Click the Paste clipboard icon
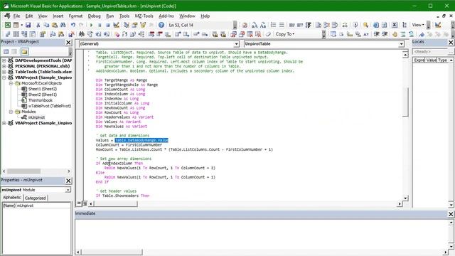 click(x=54, y=25)
